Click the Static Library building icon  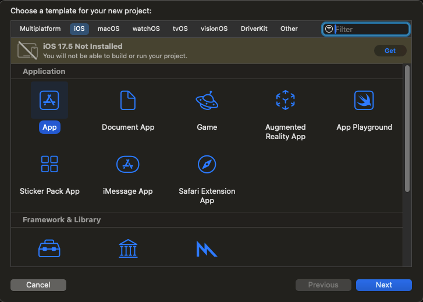click(128, 248)
